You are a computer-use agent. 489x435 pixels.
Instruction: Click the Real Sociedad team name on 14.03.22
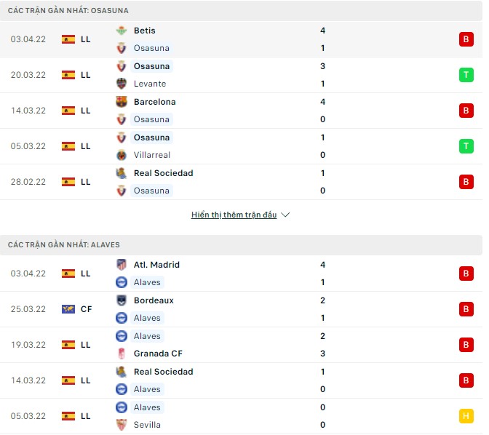[x=163, y=372]
